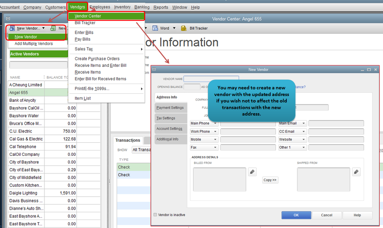This screenshot has height=228, width=383.
Task: Click OK in the New Vendor dialog
Action: click(x=296, y=215)
